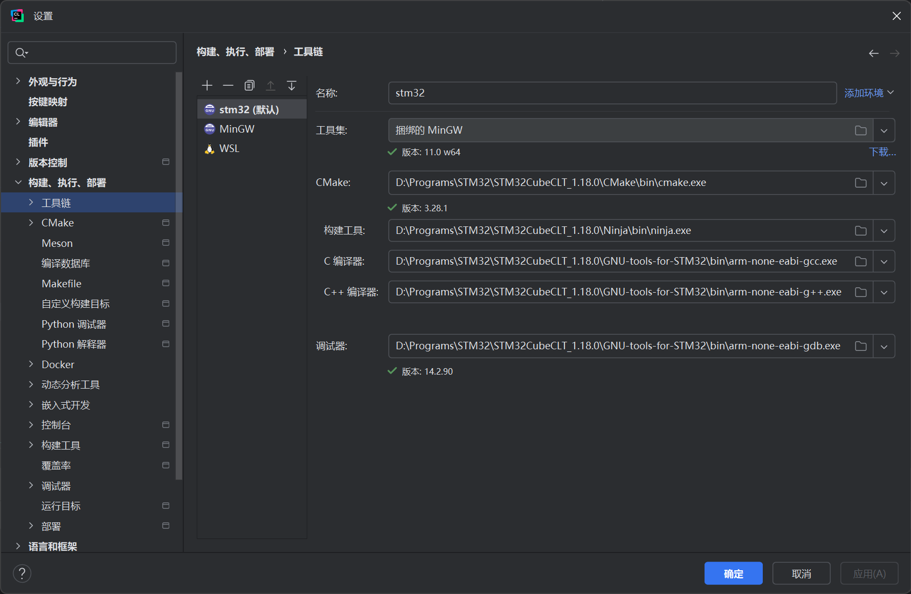Remove selected toolchain with minus icon
The image size is (911, 594).
(228, 86)
